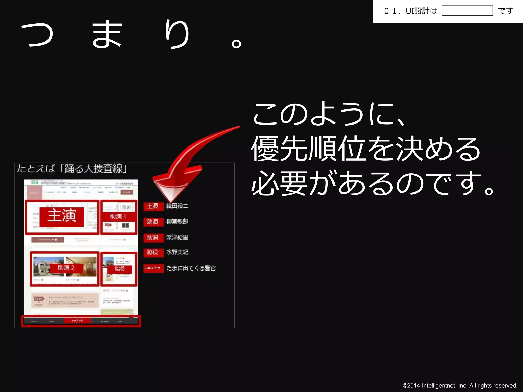Click the blank box in the header
The image size is (523, 392).
(x=467, y=10)
